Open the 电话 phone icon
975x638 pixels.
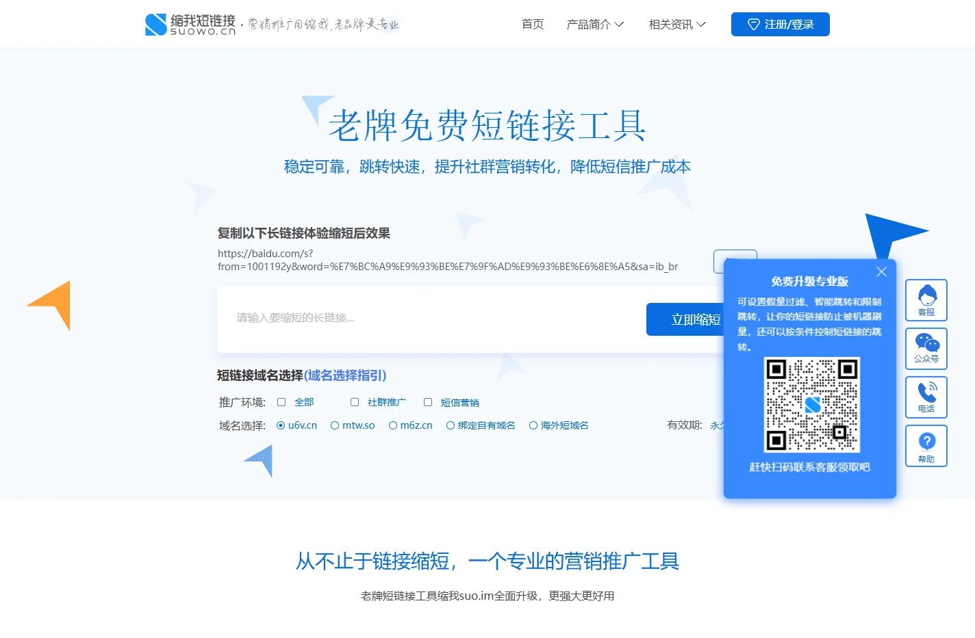pos(926,397)
